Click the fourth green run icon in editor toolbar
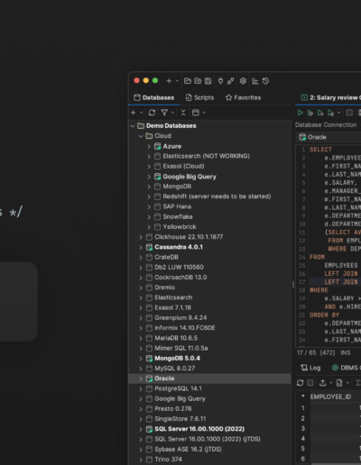The image size is (361, 465). [x=330, y=113]
